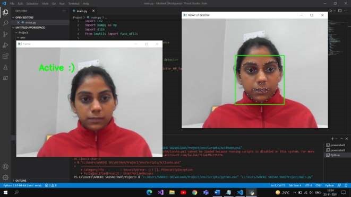Image resolution: width=351 pixels, height=197 pixels.
Task: Open Microsoft Teams from the taskbar
Action: tap(206, 192)
